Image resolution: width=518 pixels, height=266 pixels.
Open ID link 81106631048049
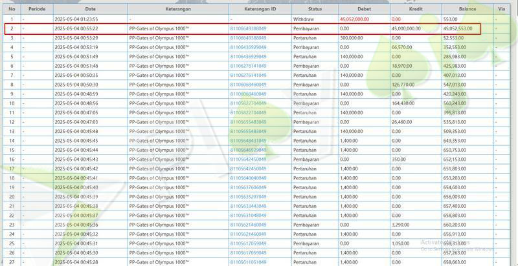(x=247, y=215)
